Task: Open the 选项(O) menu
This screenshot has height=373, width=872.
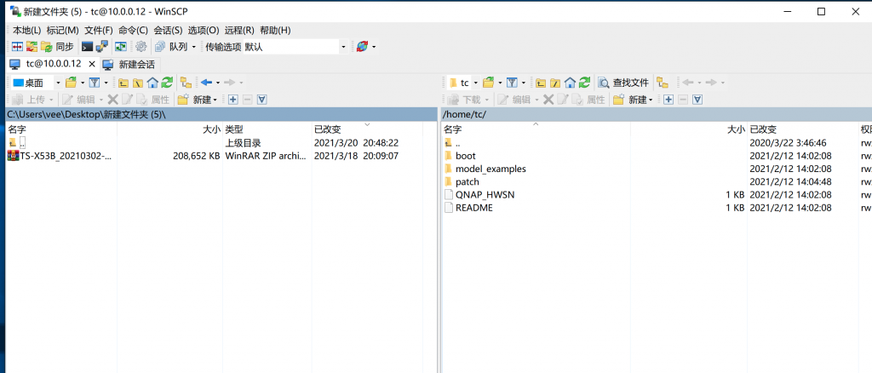Action: [204, 30]
